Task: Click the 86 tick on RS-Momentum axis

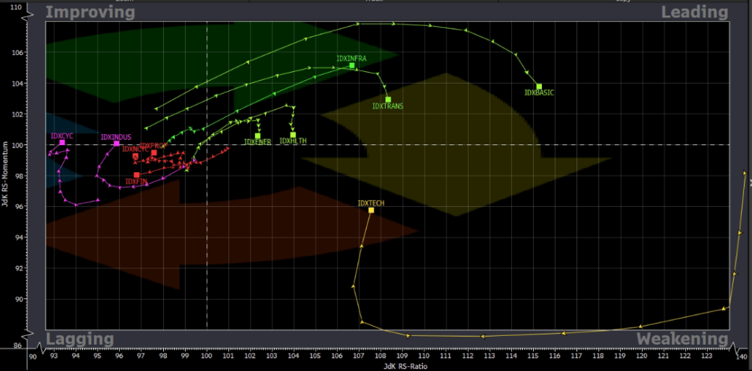Action: 18,345
